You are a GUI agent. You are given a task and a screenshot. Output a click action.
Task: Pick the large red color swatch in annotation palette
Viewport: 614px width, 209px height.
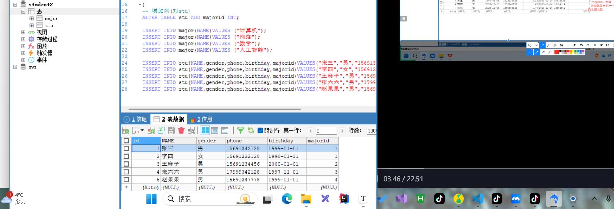556,52
